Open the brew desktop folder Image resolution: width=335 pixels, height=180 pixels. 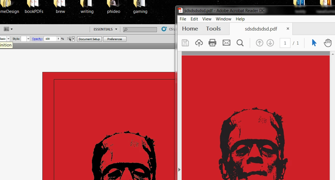60,7
